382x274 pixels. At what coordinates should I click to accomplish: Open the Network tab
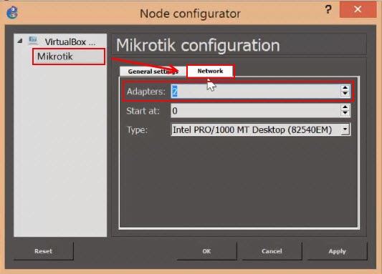coord(210,71)
